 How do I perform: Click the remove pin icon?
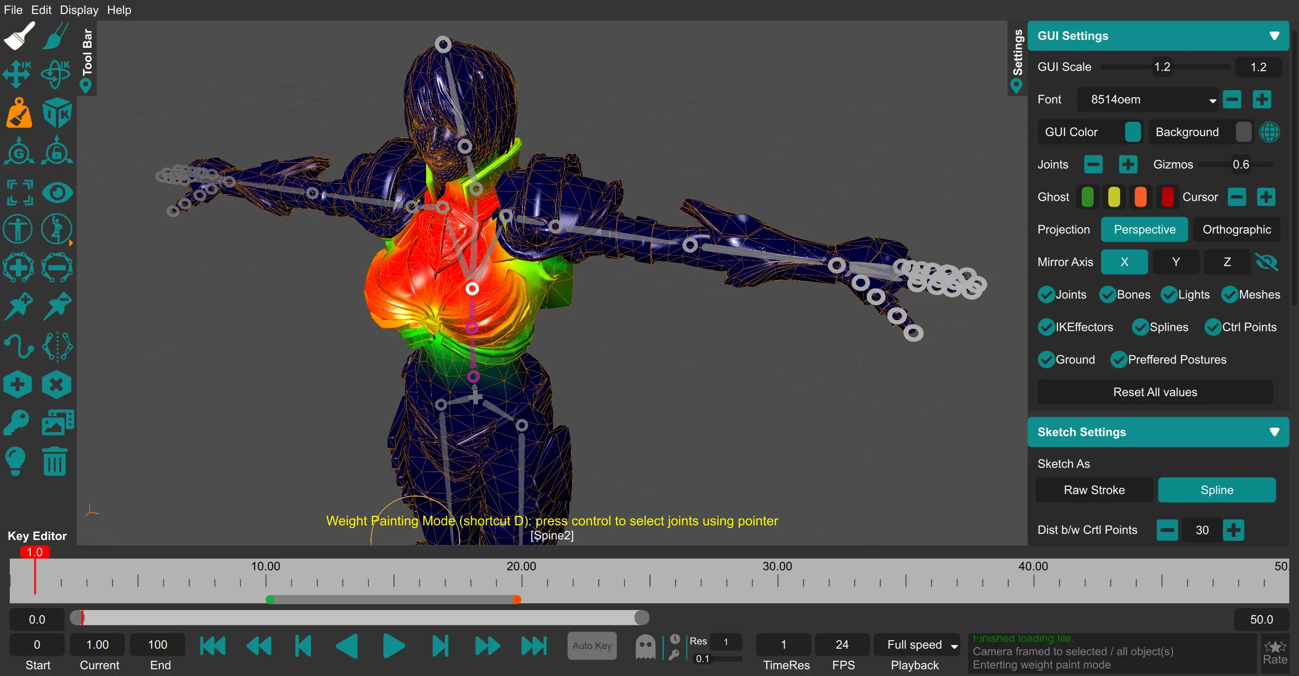click(x=57, y=307)
